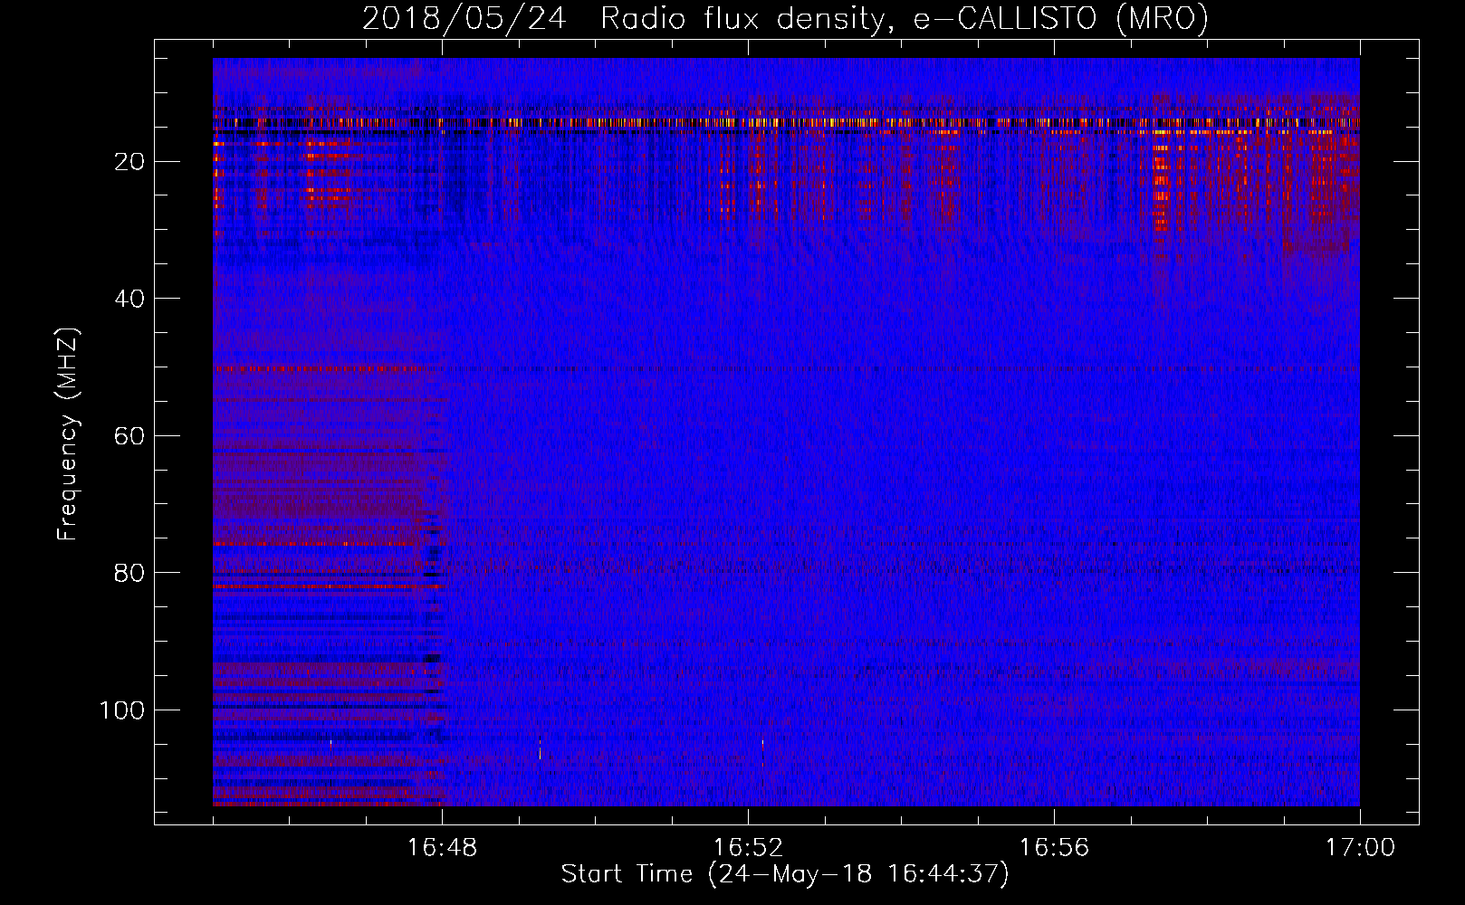This screenshot has height=905, width=1465.
Task: Click the 60 frequency tick label
Action: point(129,436)
